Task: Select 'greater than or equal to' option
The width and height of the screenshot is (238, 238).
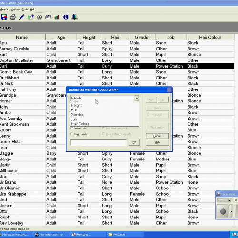Action: [103, 134]
